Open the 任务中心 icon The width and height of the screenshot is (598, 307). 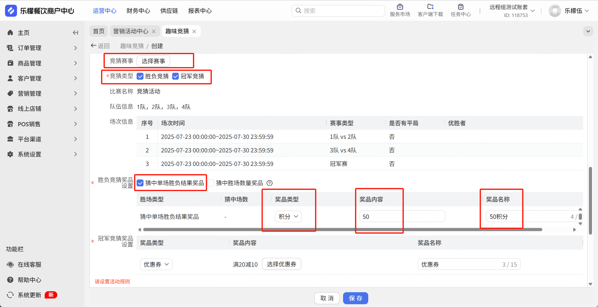pos(461,7)
